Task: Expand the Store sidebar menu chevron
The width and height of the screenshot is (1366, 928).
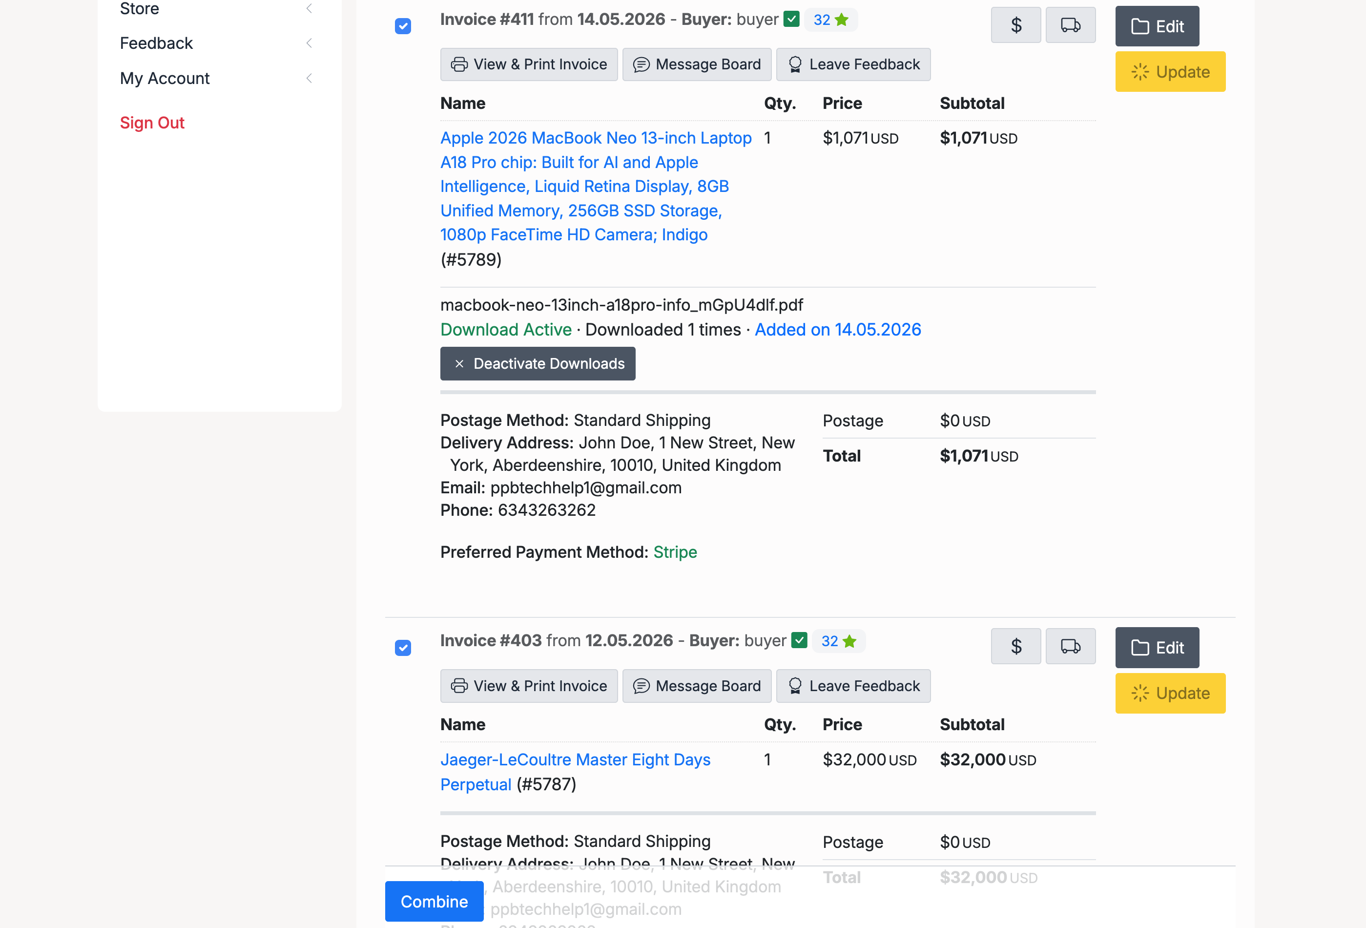Action: (x=309, y=8)
